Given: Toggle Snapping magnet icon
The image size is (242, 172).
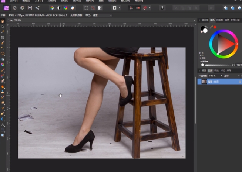Looking at the screenshot, I should pos(145,8).
